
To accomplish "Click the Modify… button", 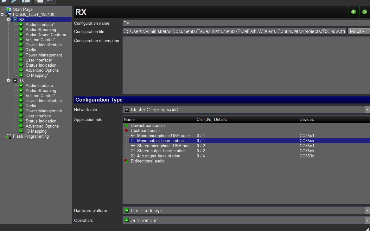I will pos(359,31).
